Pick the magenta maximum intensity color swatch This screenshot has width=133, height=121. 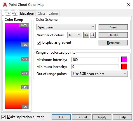pos(124,59)
